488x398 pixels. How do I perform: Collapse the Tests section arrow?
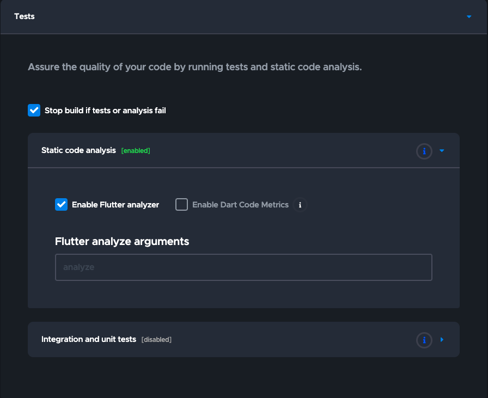click(469, 17)
